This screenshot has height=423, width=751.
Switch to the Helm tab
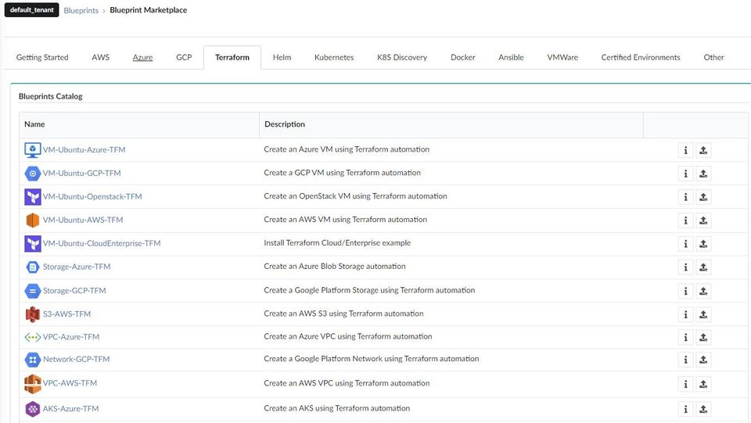(282, 57)
